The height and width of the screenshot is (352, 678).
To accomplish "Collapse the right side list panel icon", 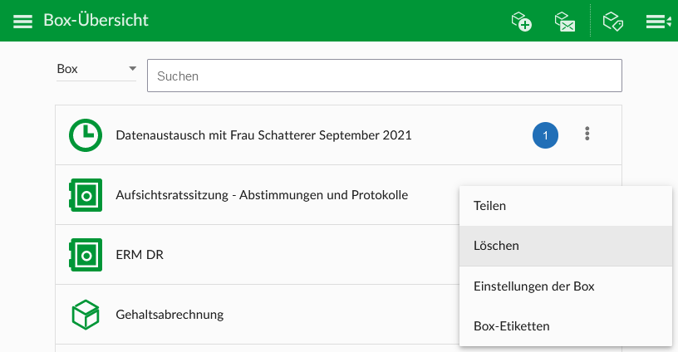I will tap(659, 21).
